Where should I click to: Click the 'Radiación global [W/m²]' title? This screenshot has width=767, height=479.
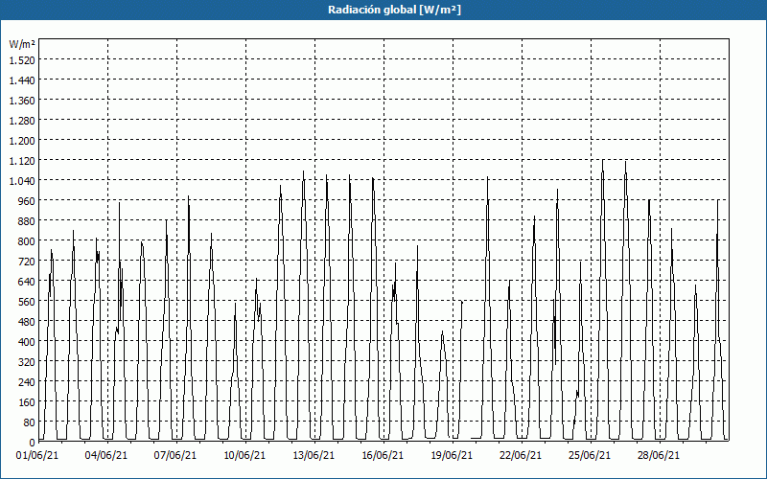point(394,10)
